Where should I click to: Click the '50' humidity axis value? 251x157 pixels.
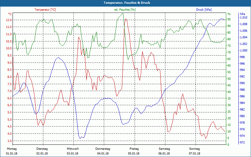click(x=229, y=79)
